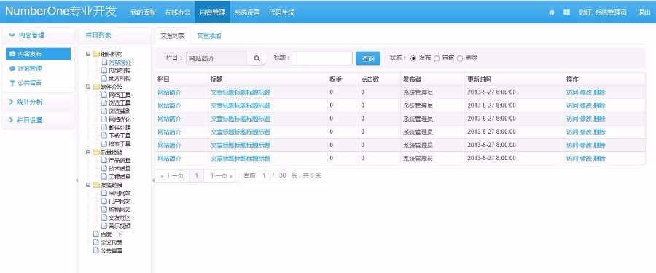Click the 栏目 field showing 网站简介
This screenshot has width=656, height=273.
click(x=216, y=58)
